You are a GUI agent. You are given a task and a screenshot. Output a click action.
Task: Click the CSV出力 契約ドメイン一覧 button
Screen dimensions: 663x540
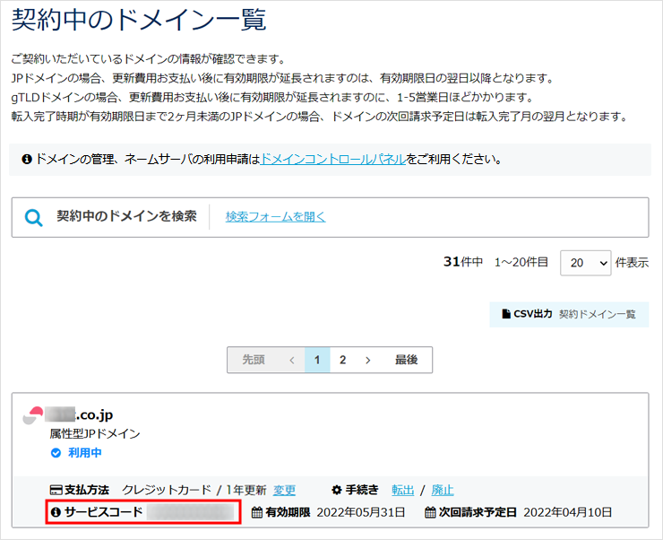click(569, 315)
